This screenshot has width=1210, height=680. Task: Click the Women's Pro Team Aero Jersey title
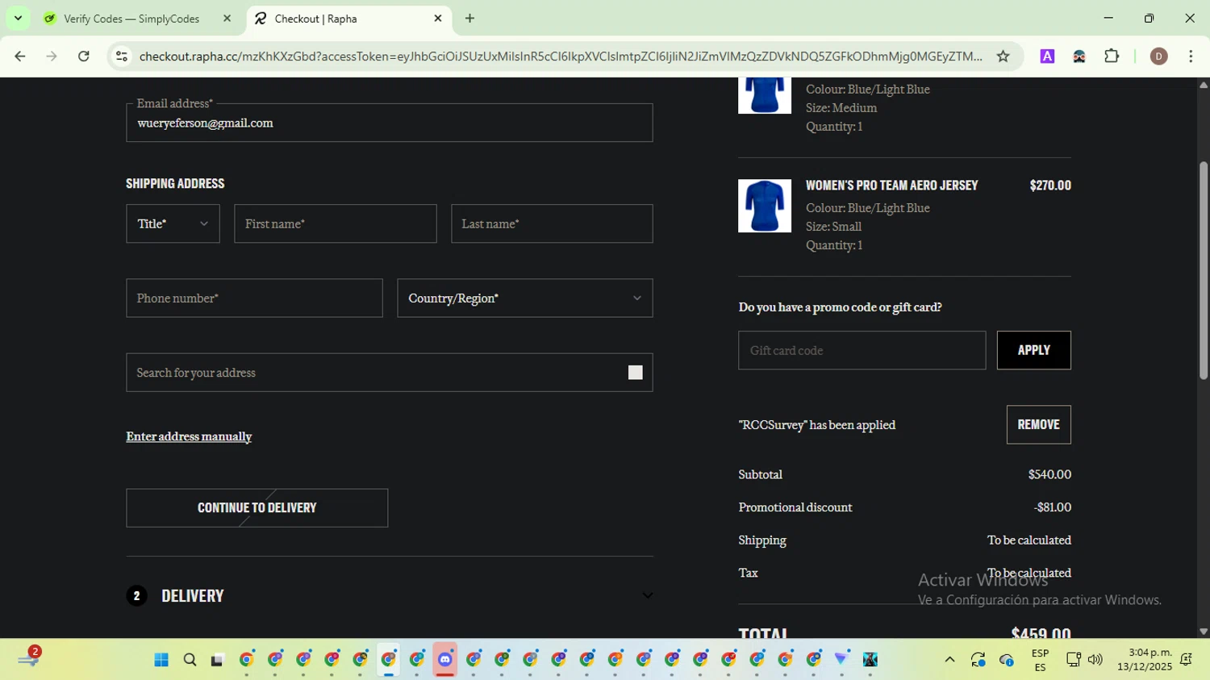pos(892,186)
